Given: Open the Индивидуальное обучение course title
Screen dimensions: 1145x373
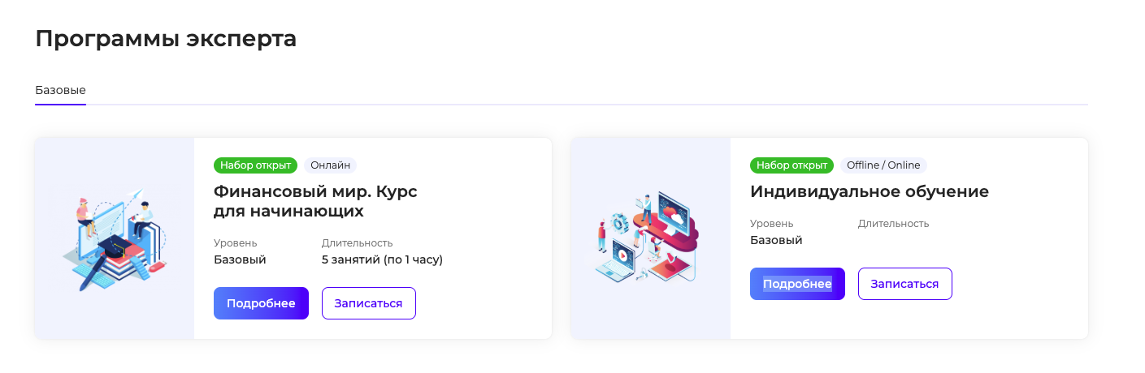Looking at the screenshot, I should (870, 192).
